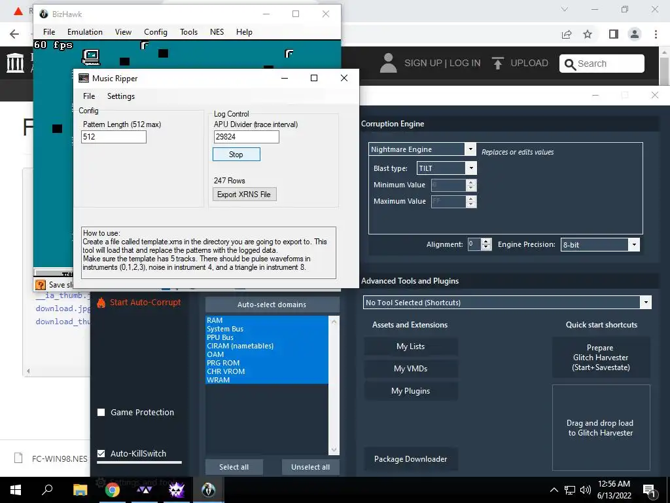The height and width of the screenshot is (503, 670).
Task: Toggle the browser side panel icon
Action: (614, 34)
